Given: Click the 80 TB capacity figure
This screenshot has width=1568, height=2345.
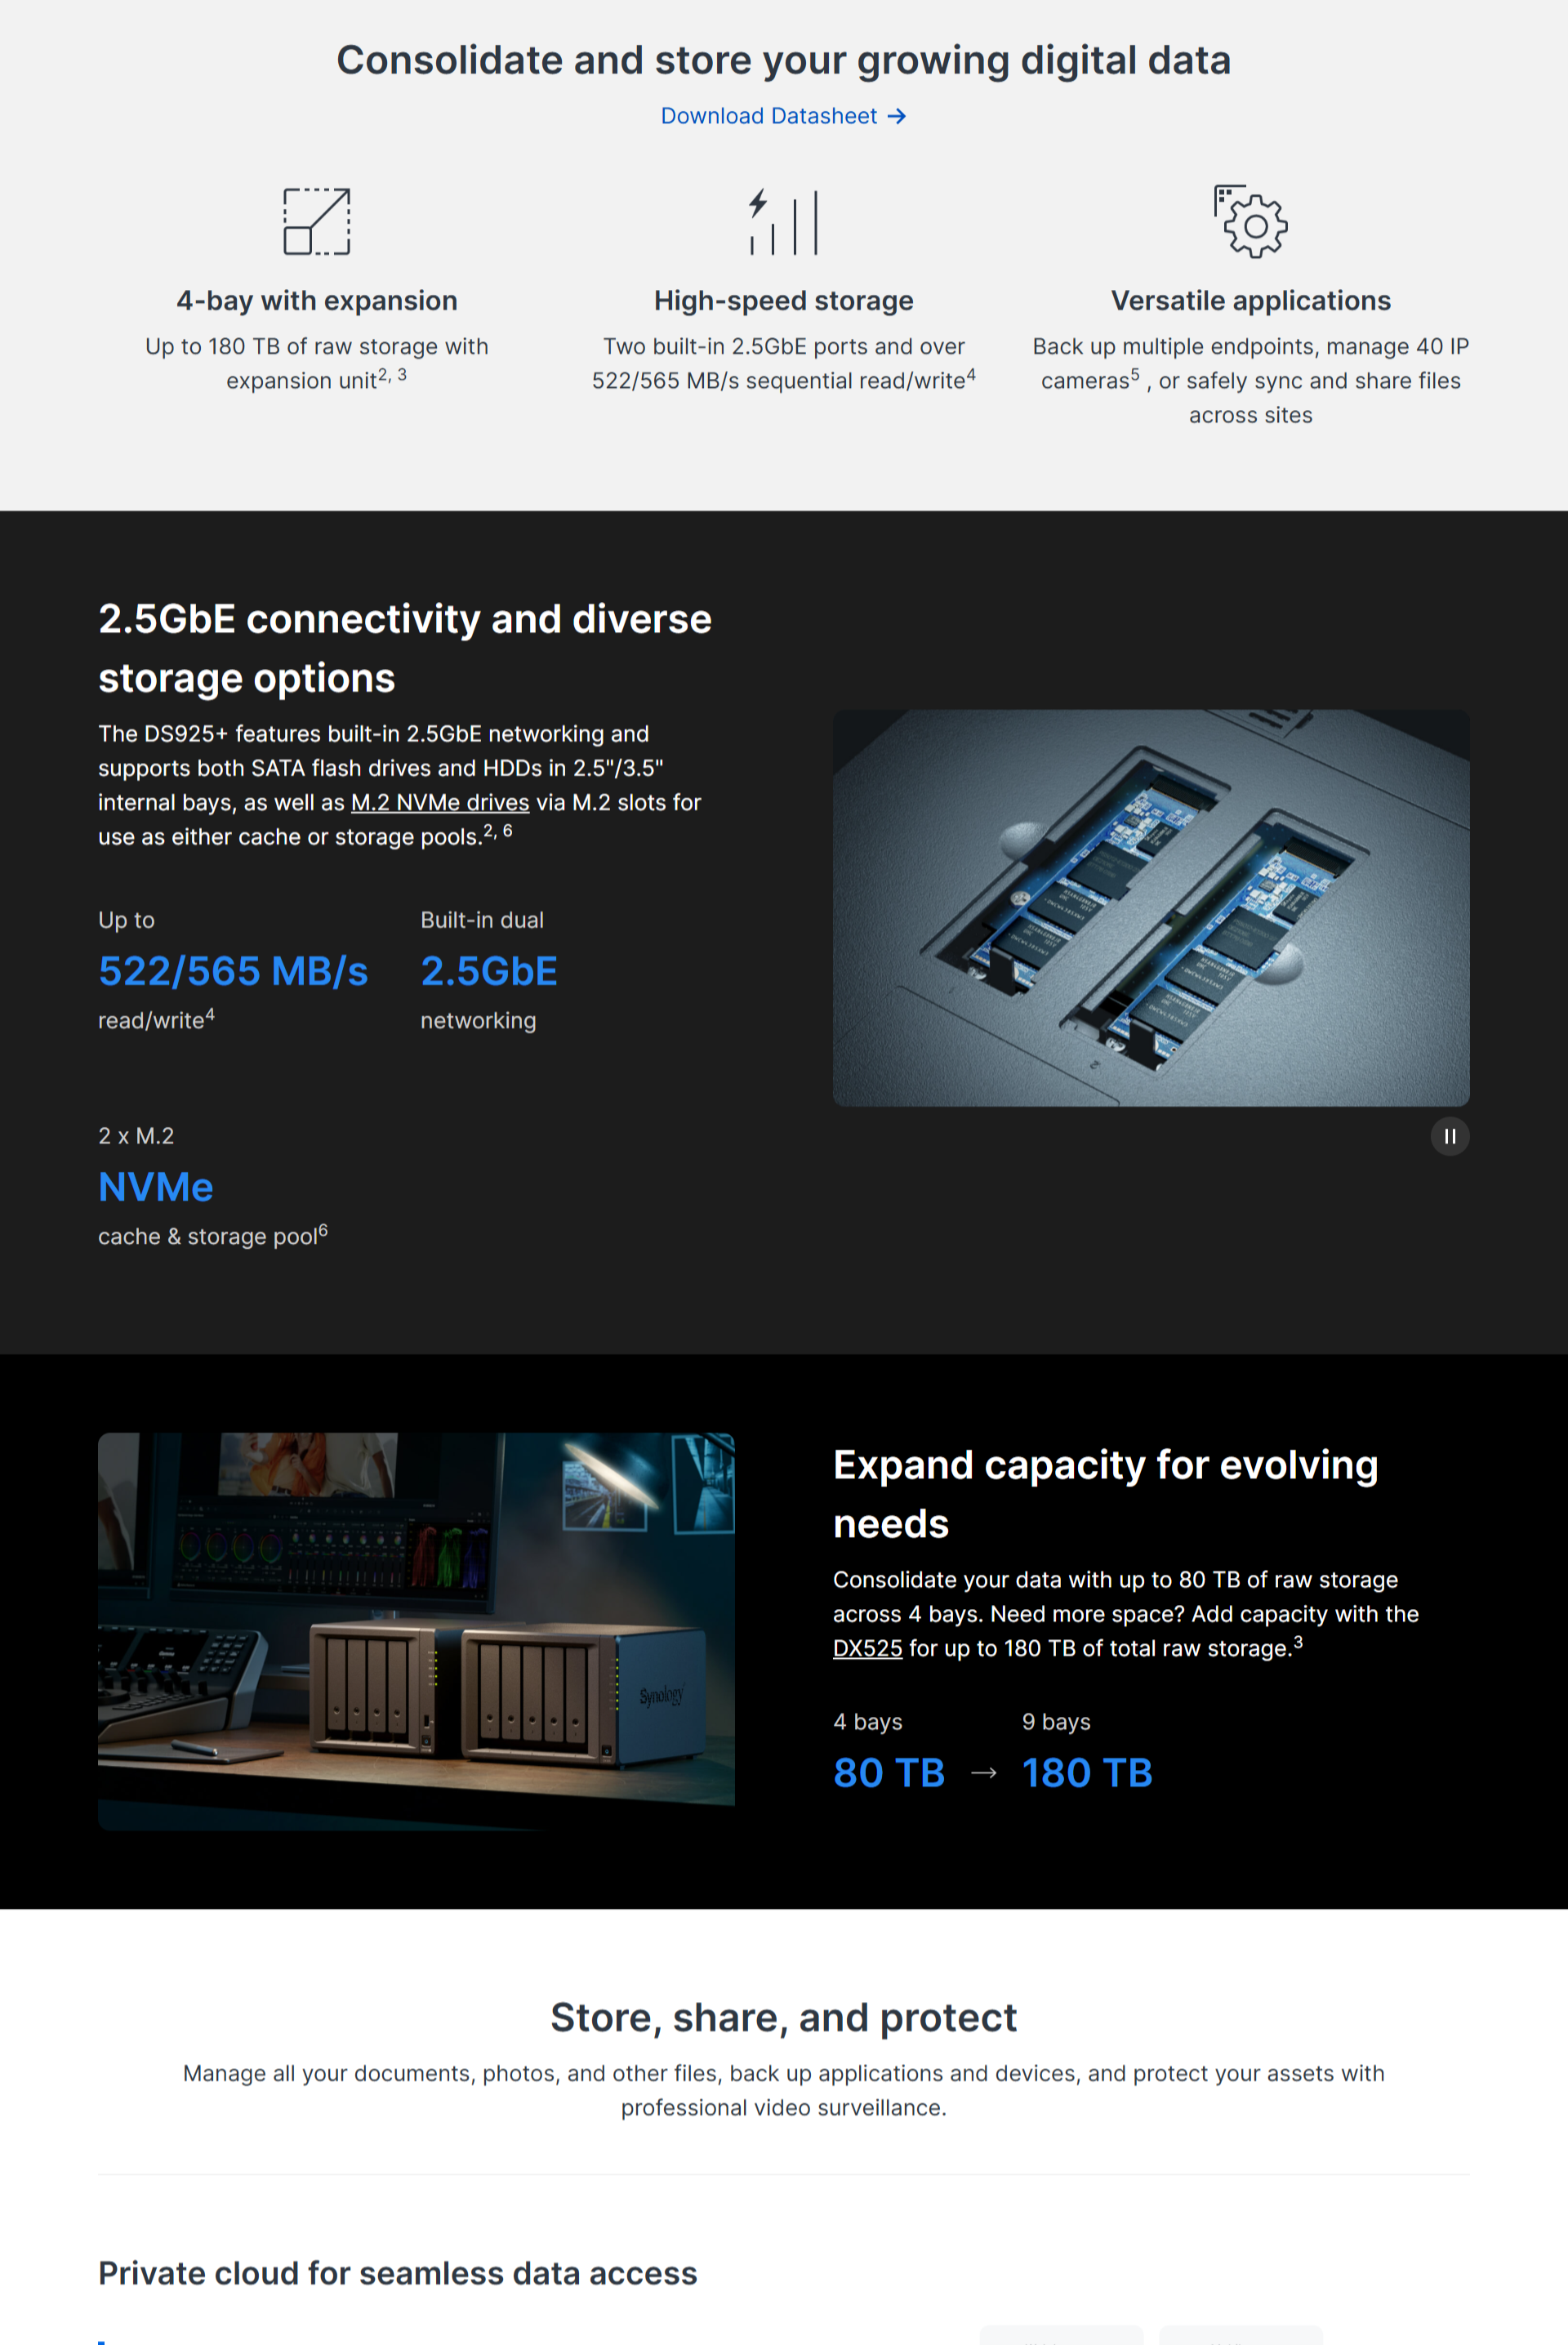Looking at the screenshot, I should [888, 1773].
